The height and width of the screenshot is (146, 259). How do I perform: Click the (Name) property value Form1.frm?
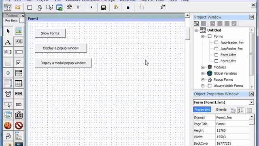tap(232, 118)
